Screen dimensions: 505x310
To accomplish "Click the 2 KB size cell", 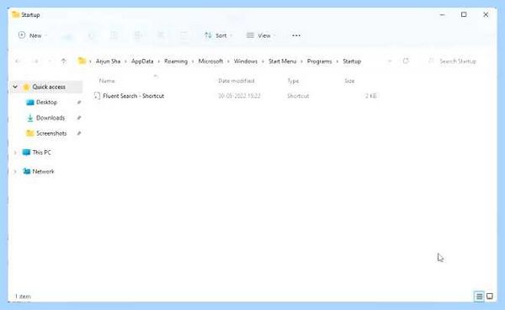I will pos(370,96).
